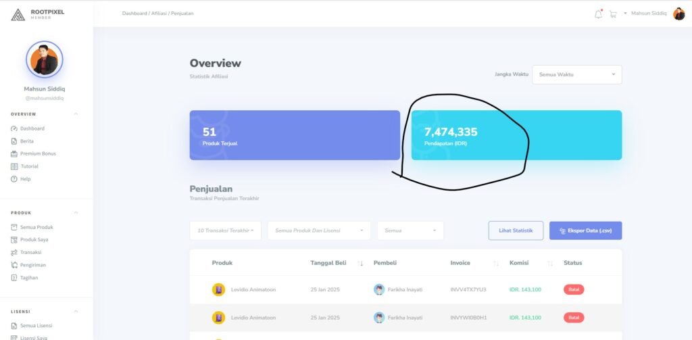Collapse the OVERVIEW sidebar section
Image resolution: width=692 pixels, height=340 pixels.
(x=76, y=114)
